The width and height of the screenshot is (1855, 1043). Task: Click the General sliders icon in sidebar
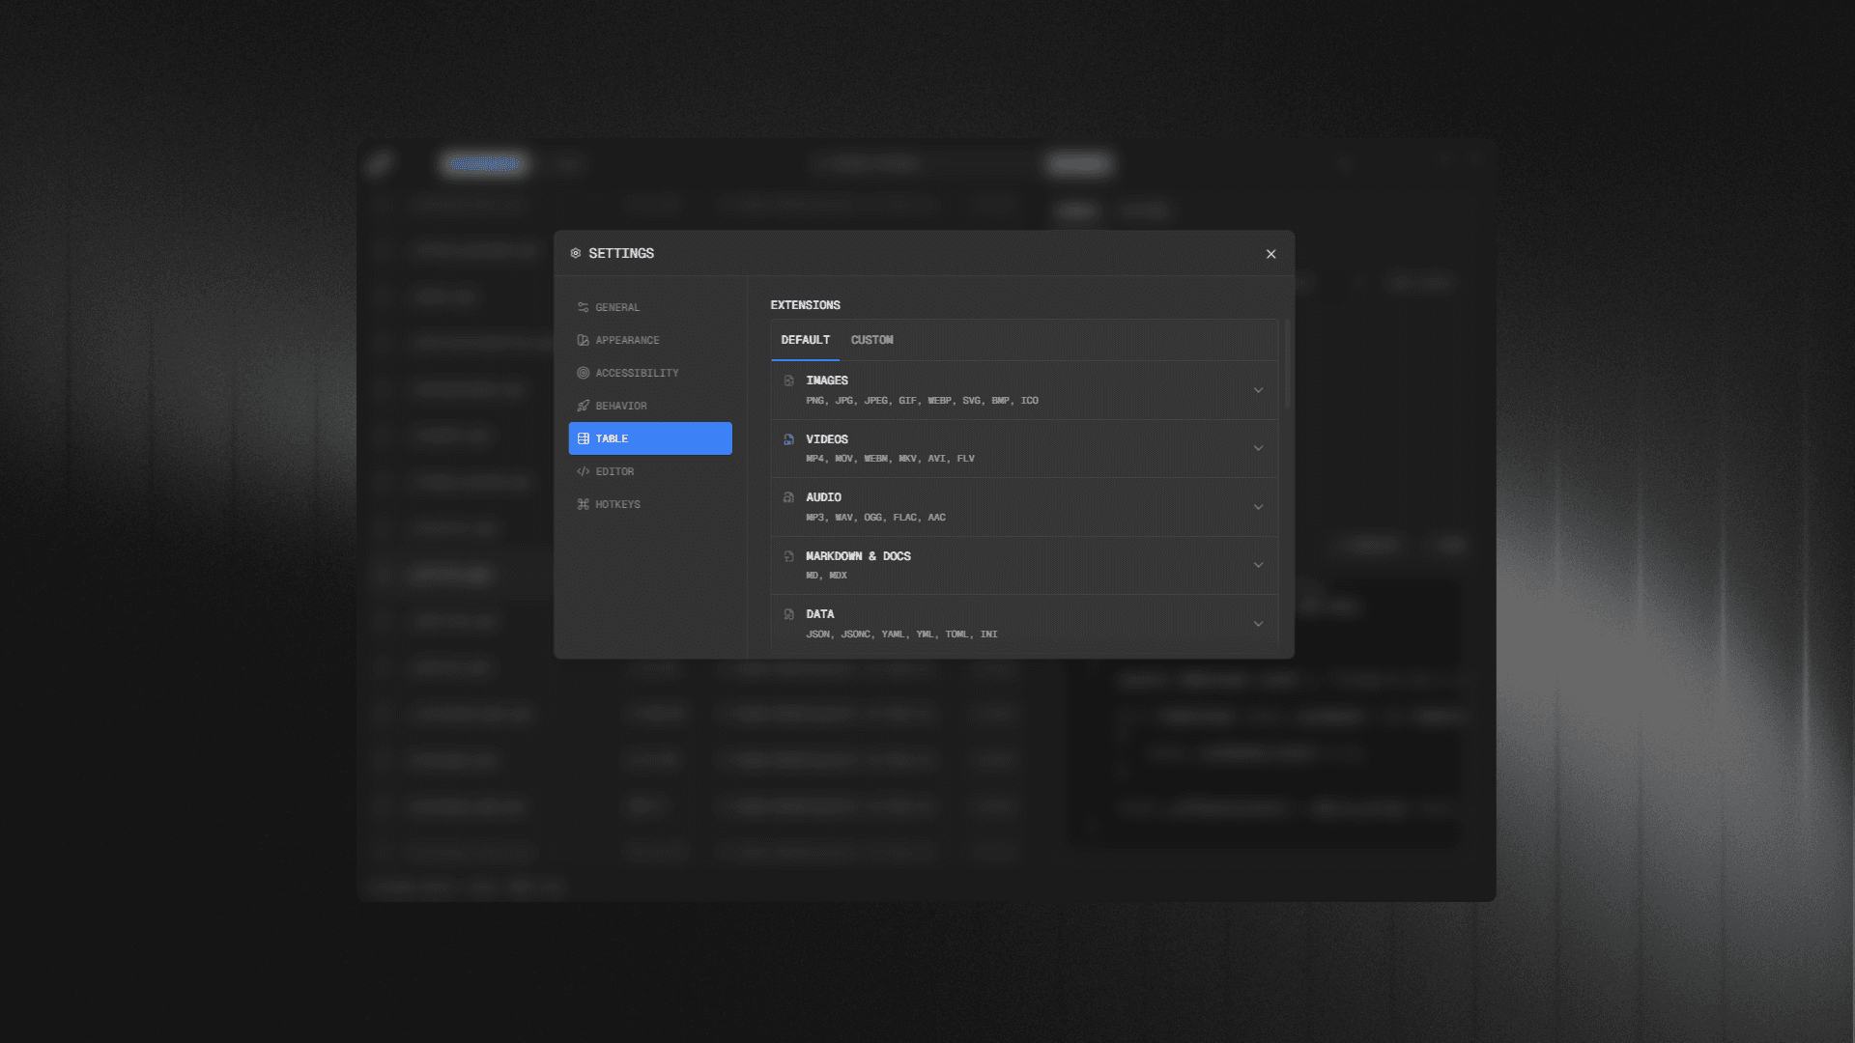583,307
